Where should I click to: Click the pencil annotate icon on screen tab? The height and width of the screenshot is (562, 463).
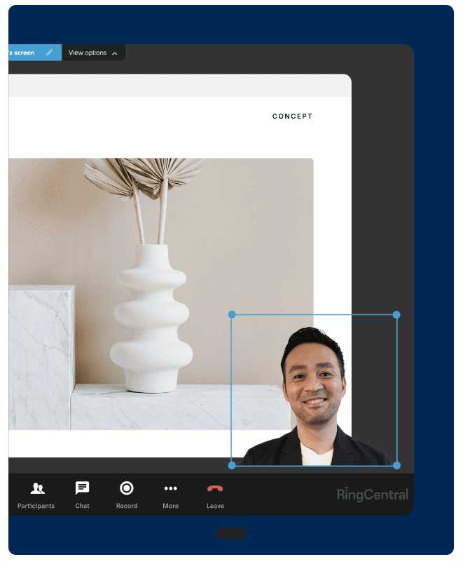point(50,53)
